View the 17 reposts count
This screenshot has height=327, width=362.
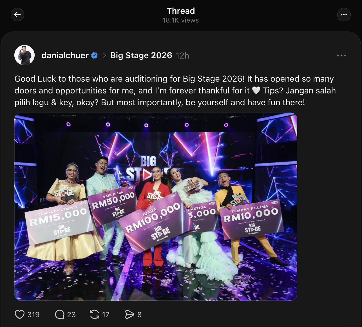(x=106, y=315)
